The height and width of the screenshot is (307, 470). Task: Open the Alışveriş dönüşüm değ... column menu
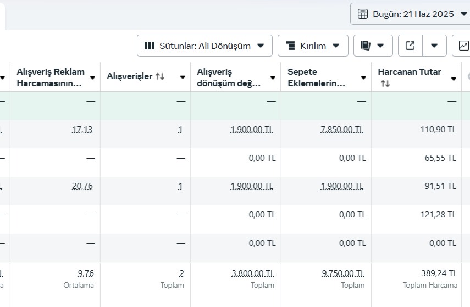[273, 78]
